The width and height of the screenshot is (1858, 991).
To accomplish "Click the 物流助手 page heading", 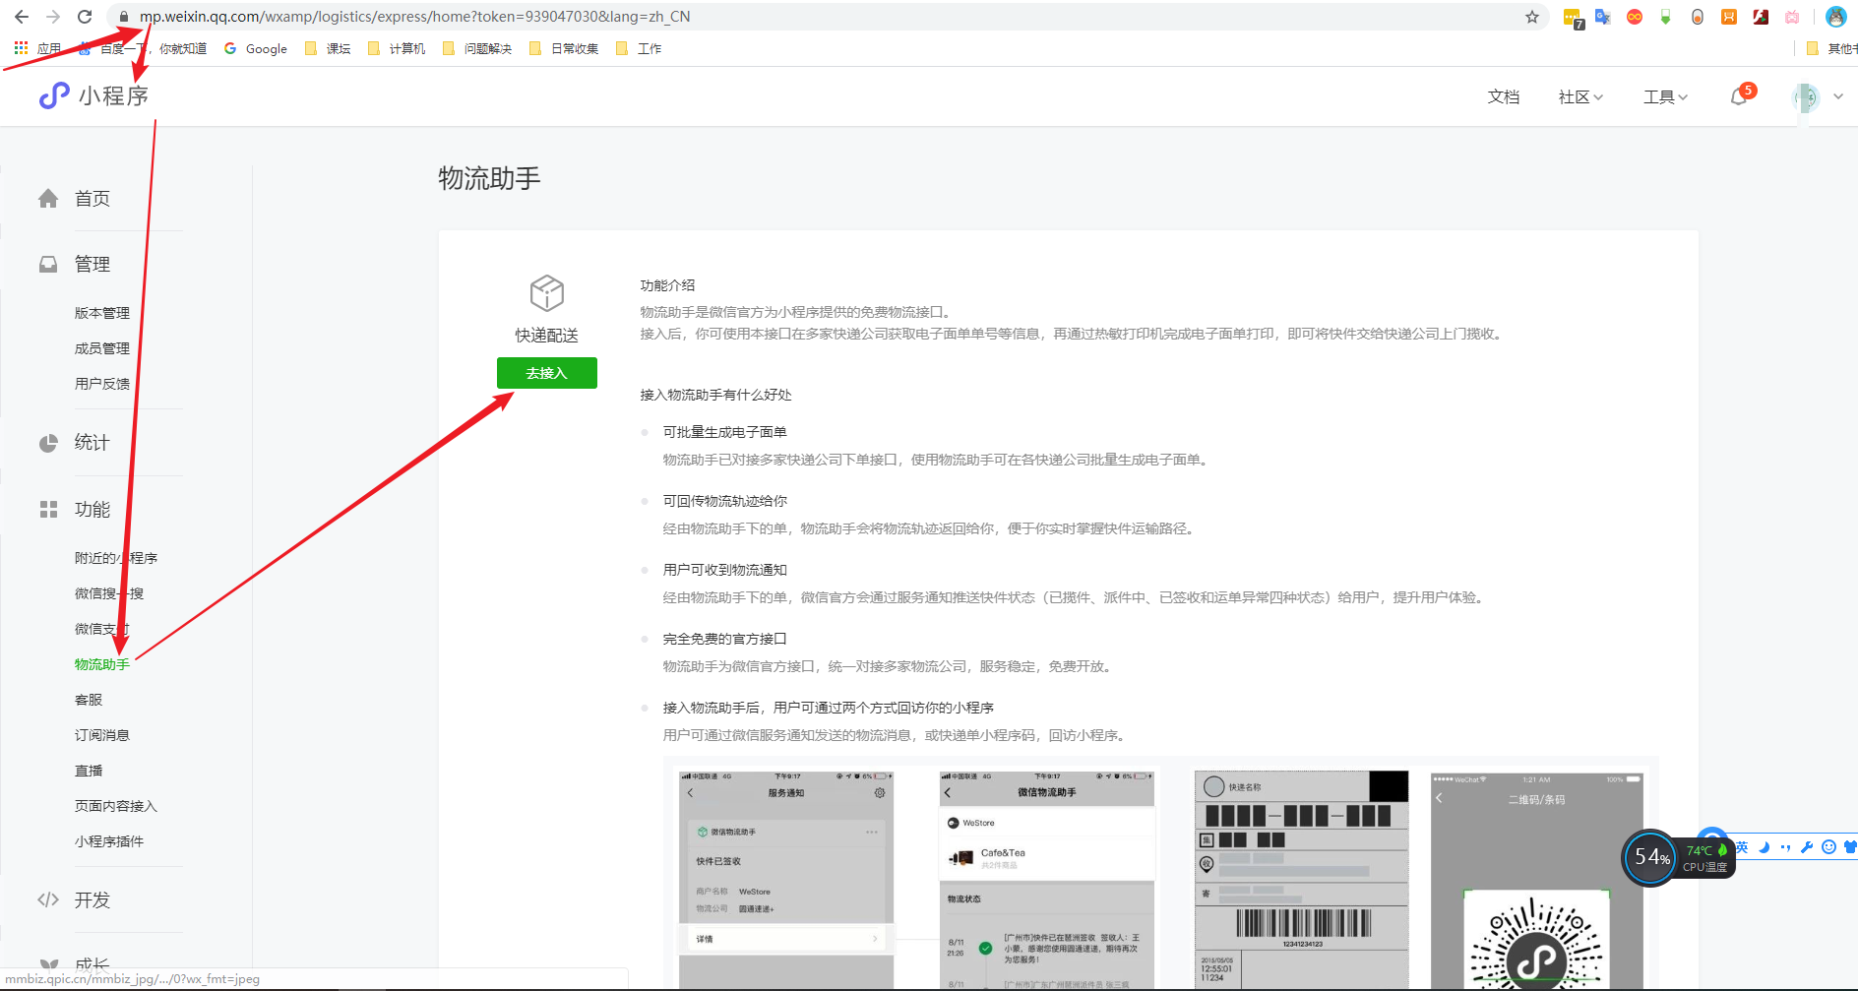I will pyautogui.click(x=489, y=178).
